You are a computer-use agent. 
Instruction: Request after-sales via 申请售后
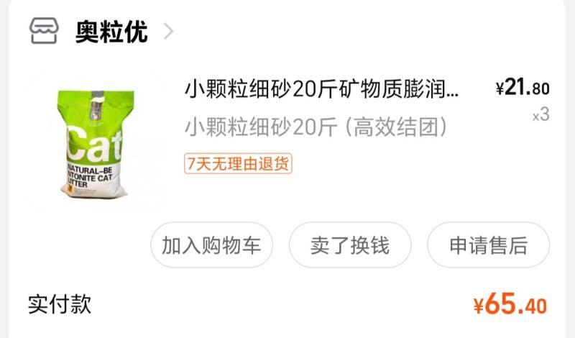pos(489,245)
